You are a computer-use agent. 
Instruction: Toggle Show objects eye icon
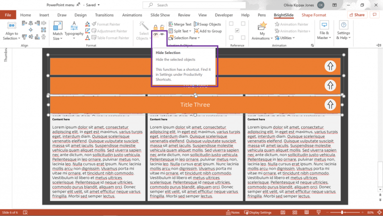(x=162, y=34)
